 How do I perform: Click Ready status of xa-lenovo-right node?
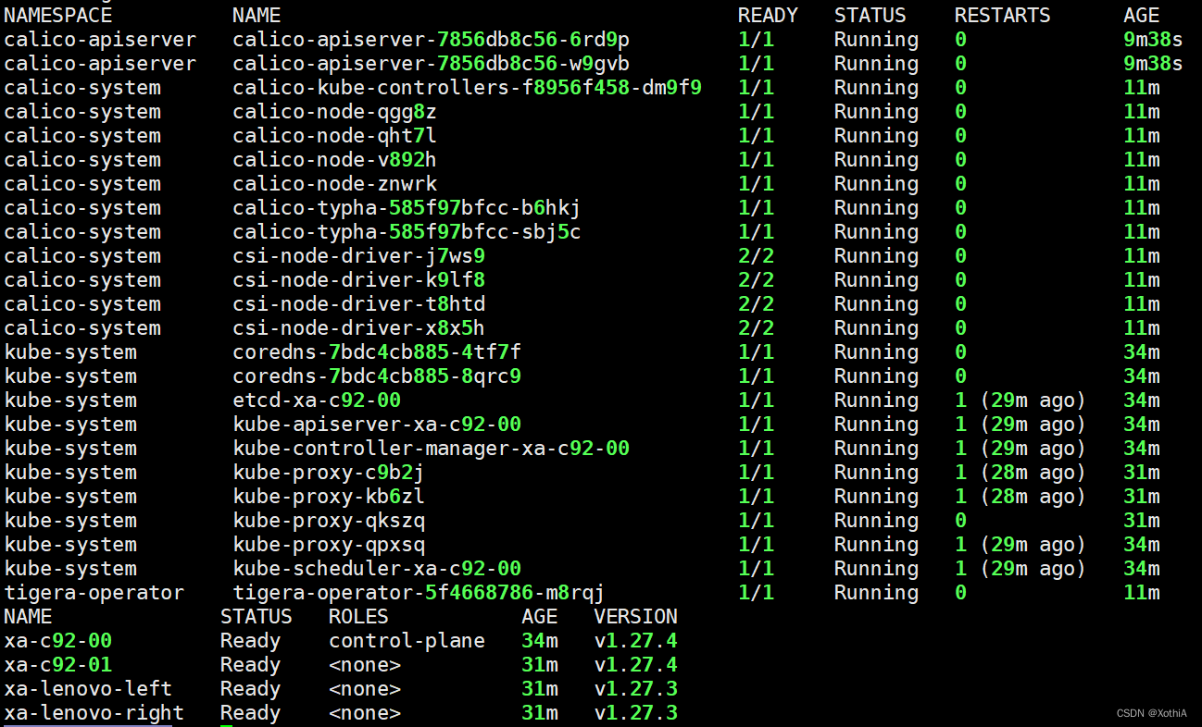250,713
